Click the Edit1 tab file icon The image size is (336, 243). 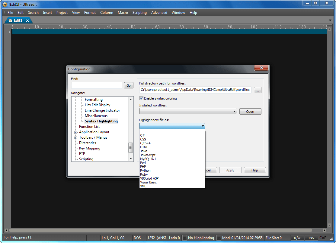point(11,20)
